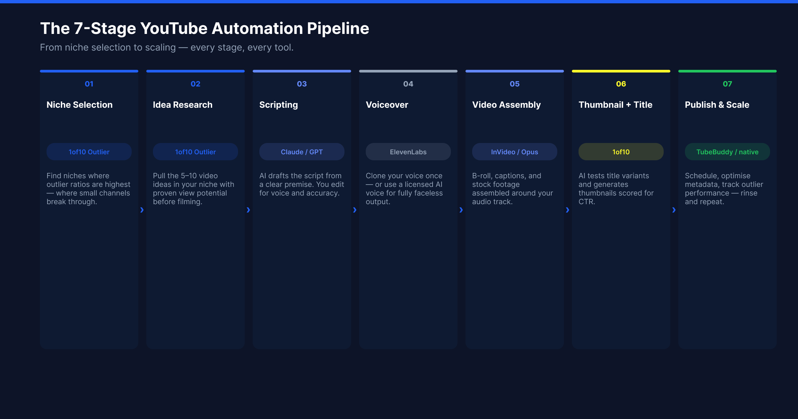Click the 'AI tests title variants' description
The width and height of the screenshot is (798, 419).
(616, 189)
